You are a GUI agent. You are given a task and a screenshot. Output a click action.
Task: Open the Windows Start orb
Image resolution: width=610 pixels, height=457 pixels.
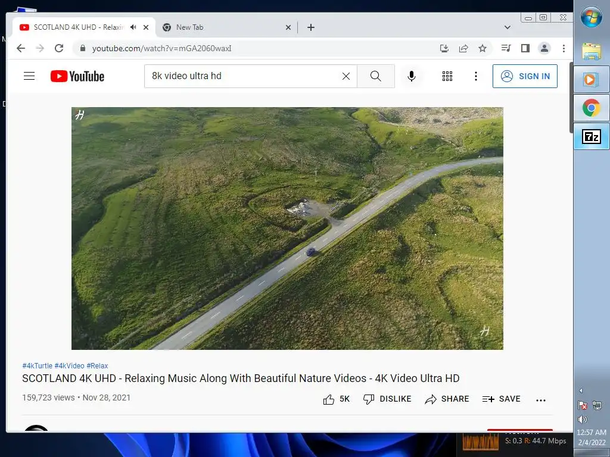click(x=592, y=17)
